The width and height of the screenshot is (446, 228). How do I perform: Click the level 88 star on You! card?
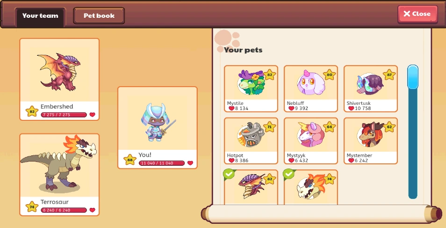pos(129,160)
